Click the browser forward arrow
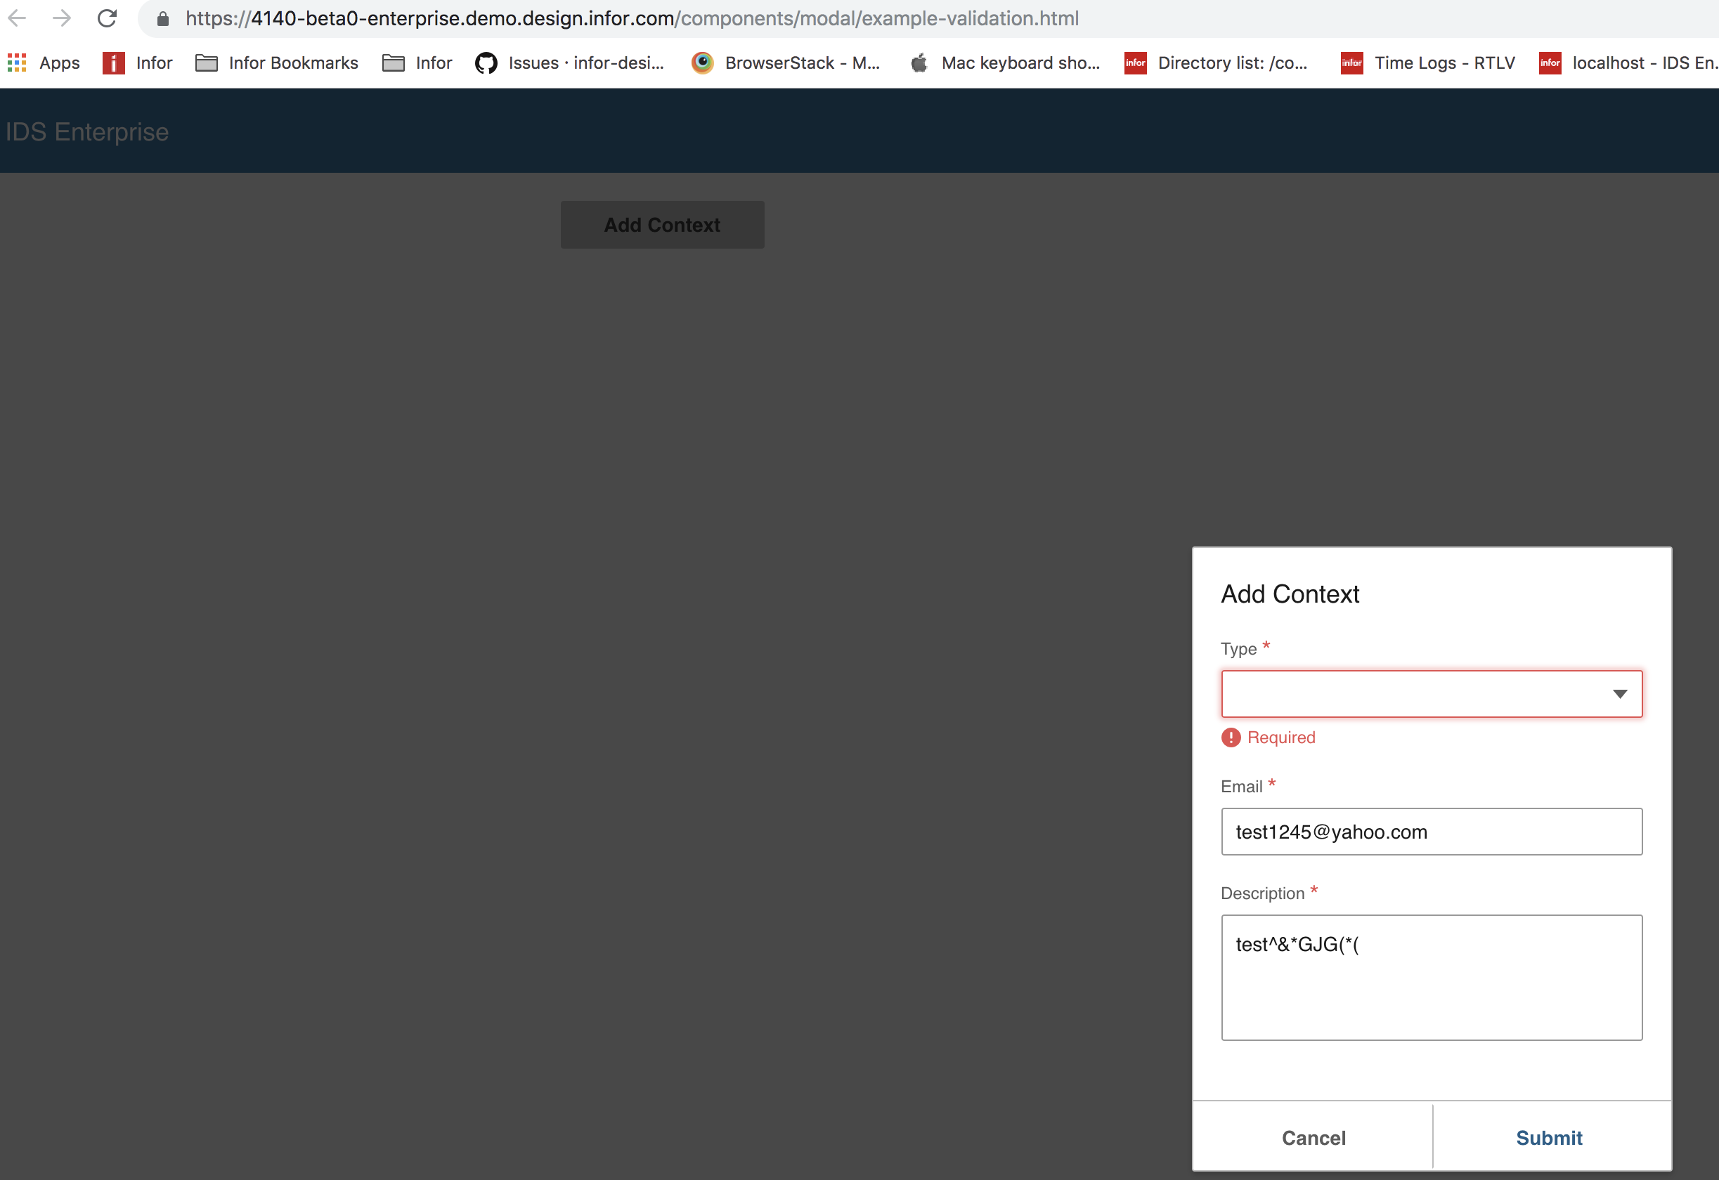 [62, 18]
